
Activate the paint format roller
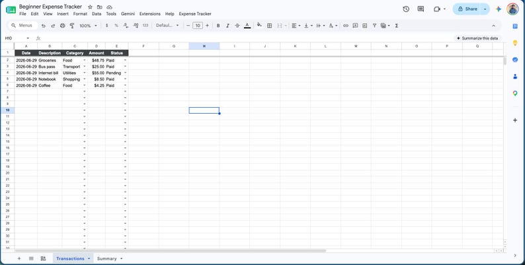point(71,25)
